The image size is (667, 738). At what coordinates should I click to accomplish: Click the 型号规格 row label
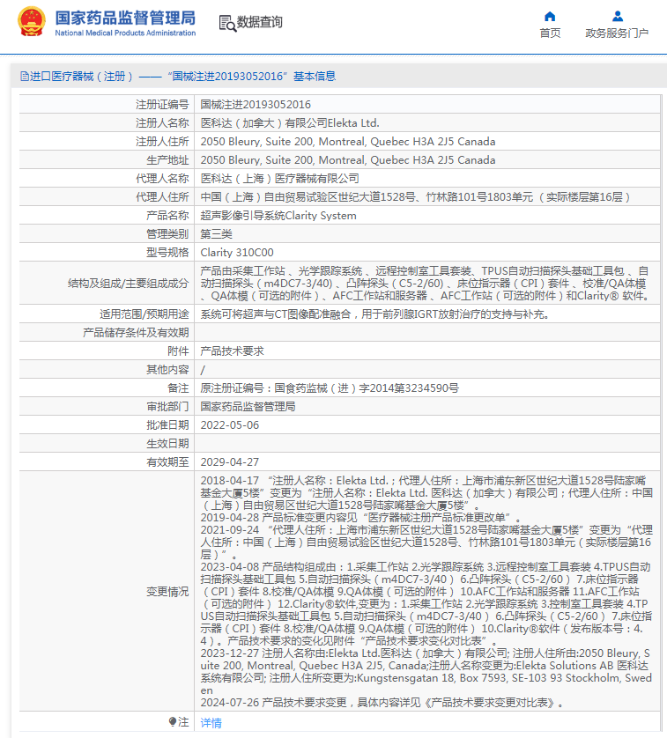(167, 252)
